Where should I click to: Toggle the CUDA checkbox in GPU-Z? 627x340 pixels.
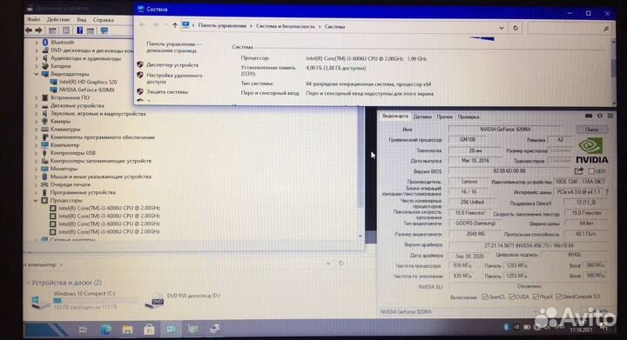pyautogui.click(x=511, y=297)
